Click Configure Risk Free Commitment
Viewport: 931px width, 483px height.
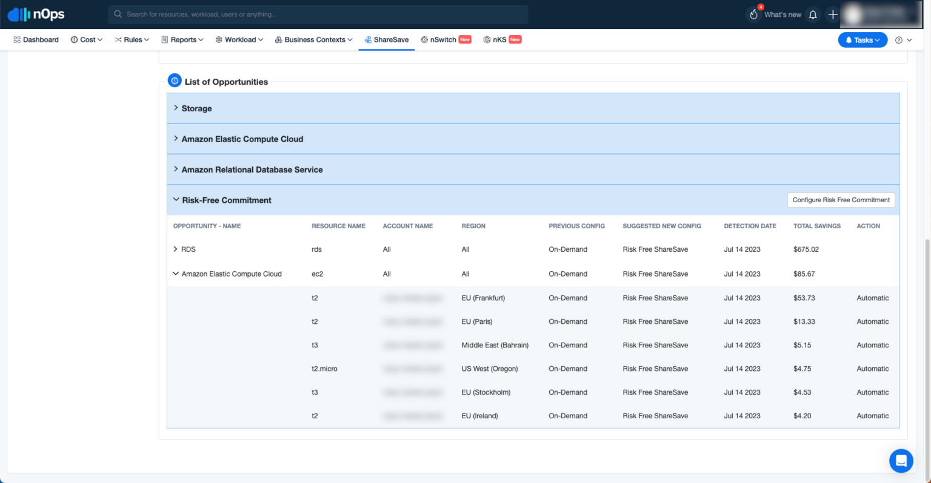tap(841, 200)
